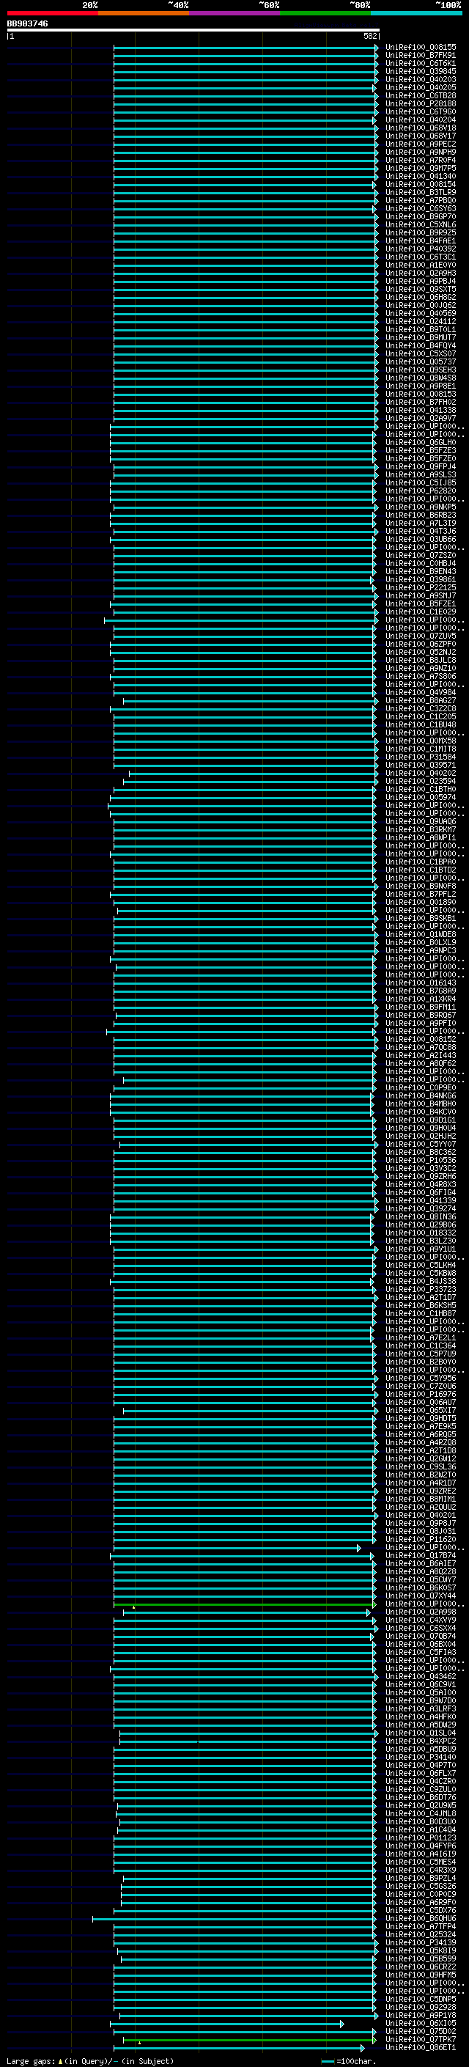Click the purple ~60% identity legend segment
Viewport: 469px width, 2067px height.
click(235, 14)
